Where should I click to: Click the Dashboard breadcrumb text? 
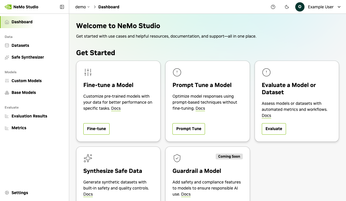point(109,7)
